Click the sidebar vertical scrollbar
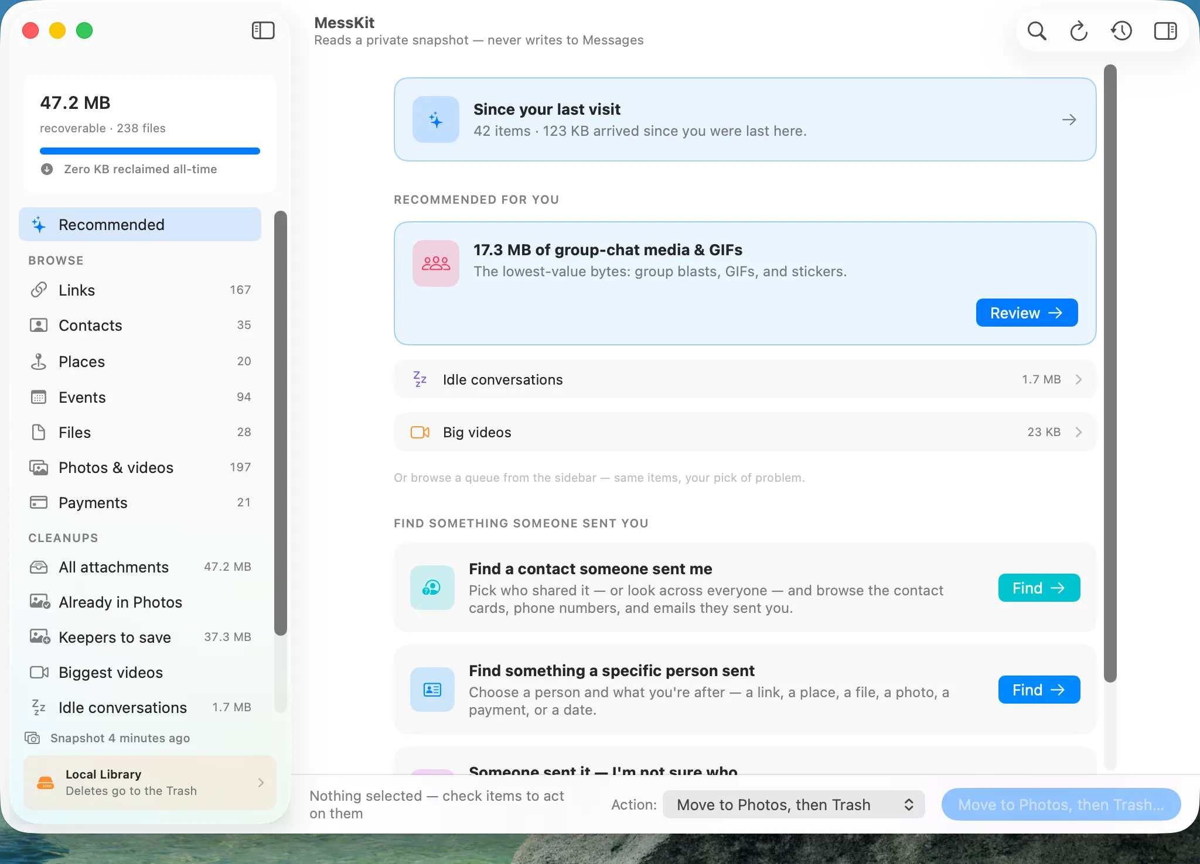This screenshot has height=864, width=1200. point(281,423)
